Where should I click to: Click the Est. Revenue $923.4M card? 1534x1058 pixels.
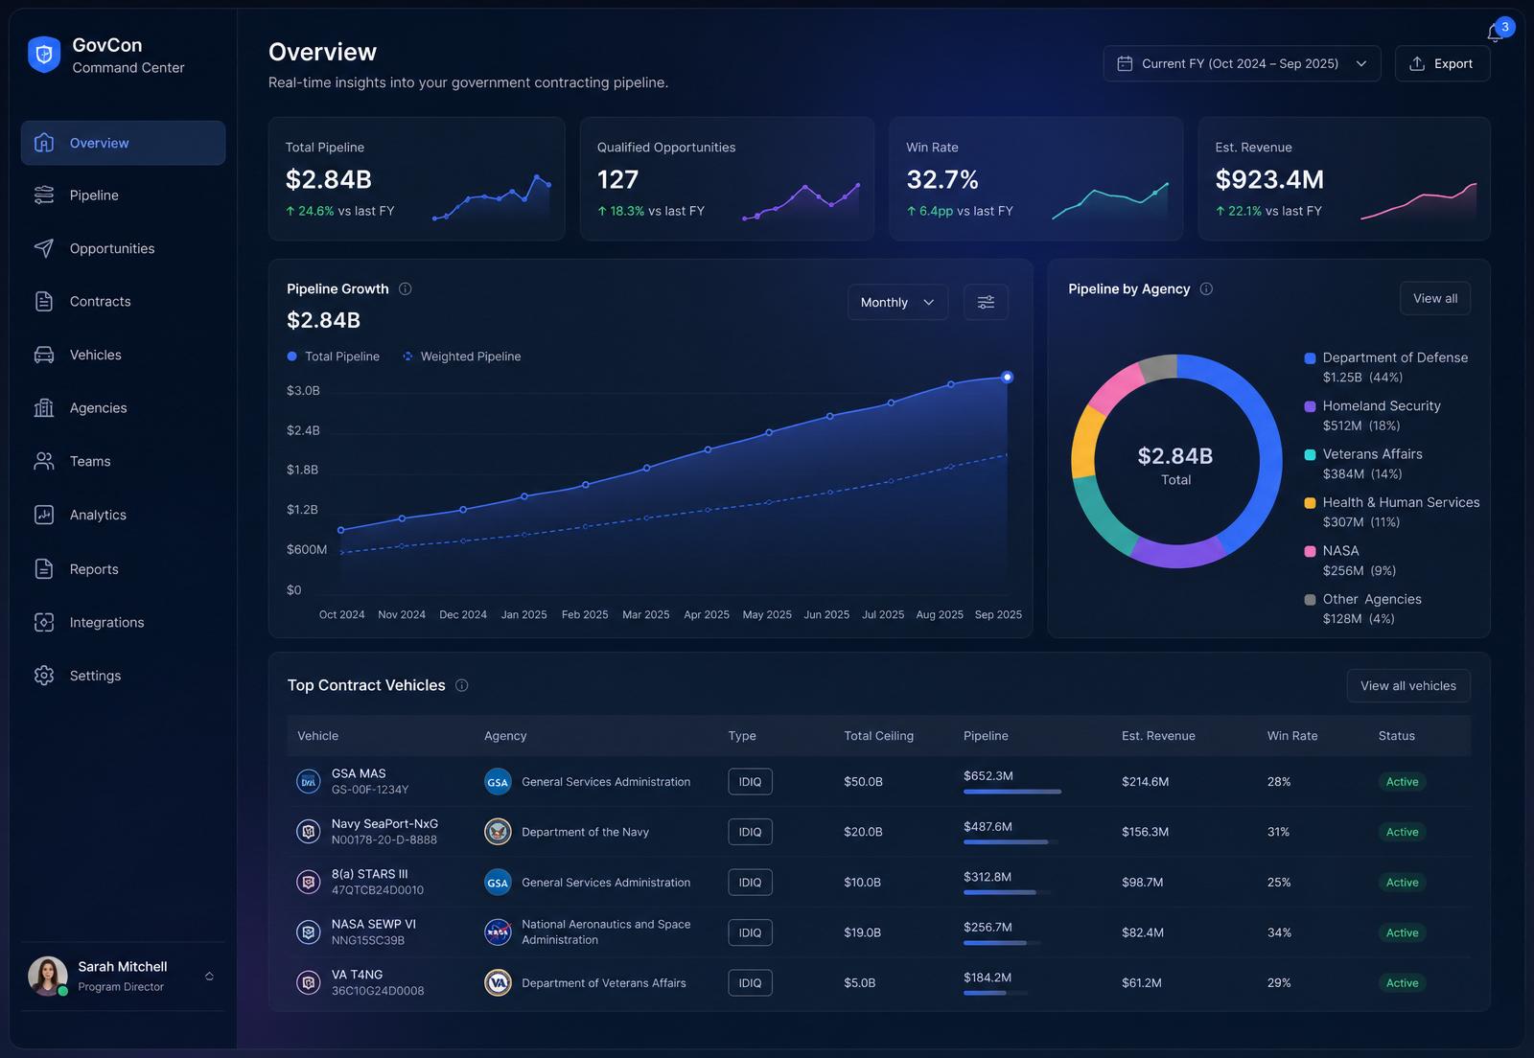(1344, 178)
